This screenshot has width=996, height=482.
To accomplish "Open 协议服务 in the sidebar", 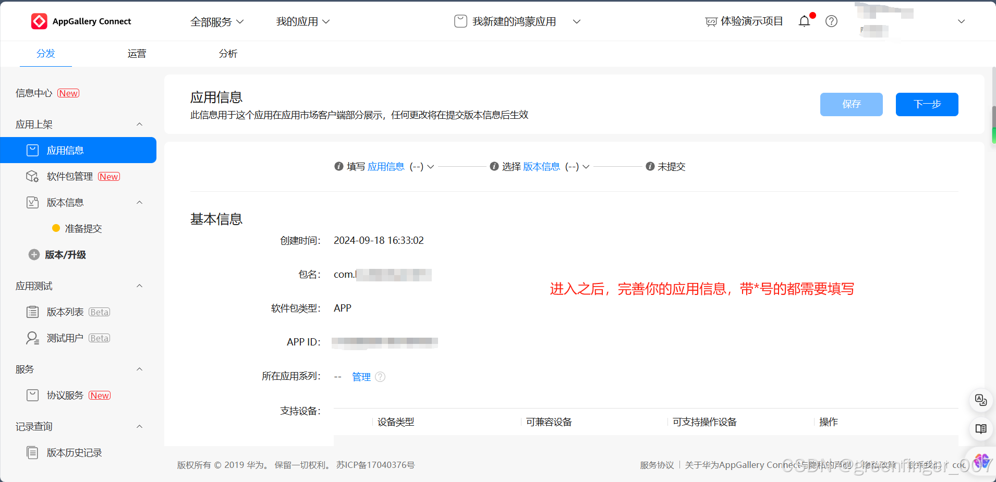I will point(65,395).
